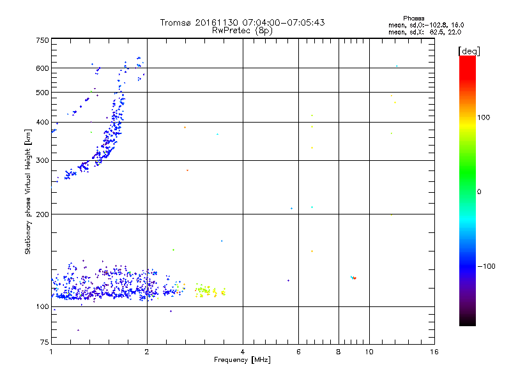Viewport: 511px width, 383px height.
Task: Click the x-axis tick label "6"
Action: (x=298, y=352)
